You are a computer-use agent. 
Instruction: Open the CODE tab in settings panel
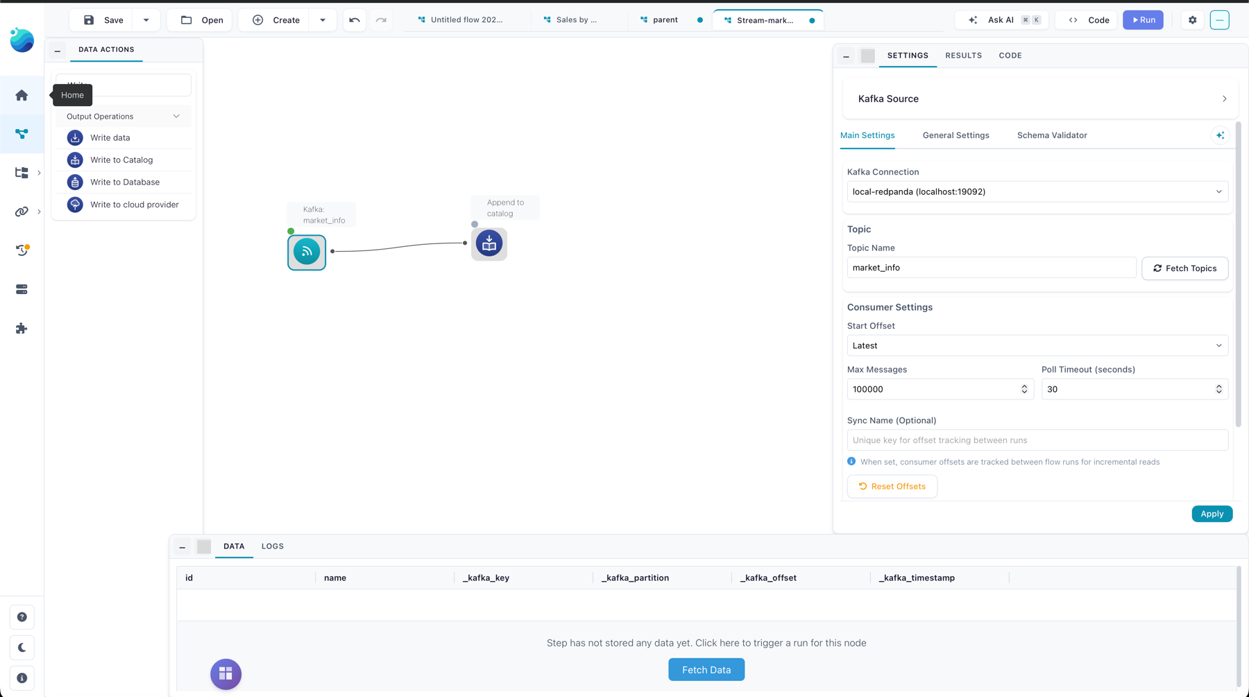coord(1010,55)
